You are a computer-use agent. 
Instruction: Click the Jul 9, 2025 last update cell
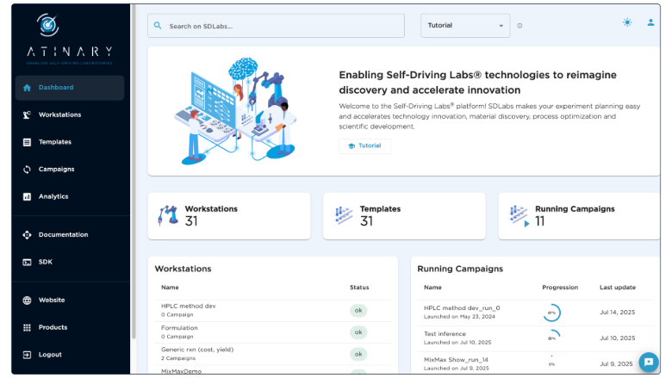pyautogui.click(x=616, y=364)
